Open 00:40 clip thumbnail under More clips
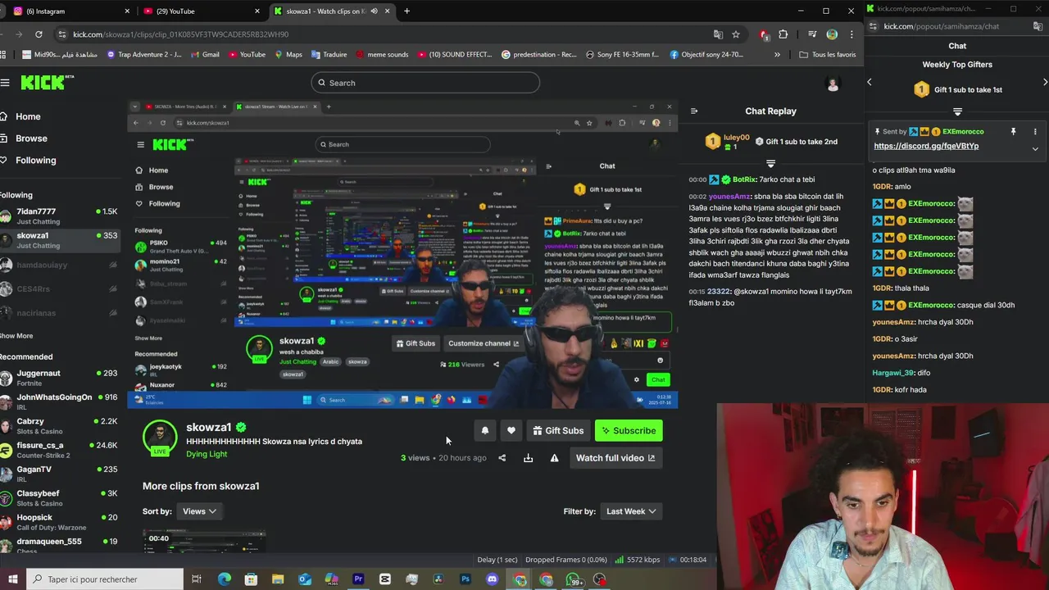Image resolution: width=1049 pixels, height=590 pixels. coord(204,541)
